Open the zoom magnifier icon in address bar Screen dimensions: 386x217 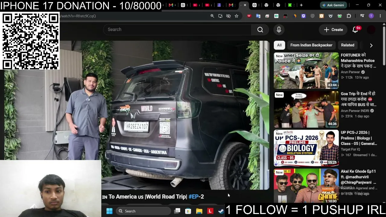[212, 16]
